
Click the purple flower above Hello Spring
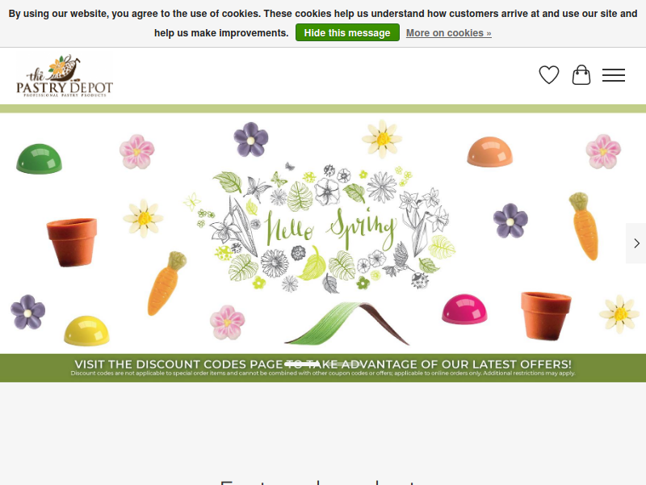(251, 139)
